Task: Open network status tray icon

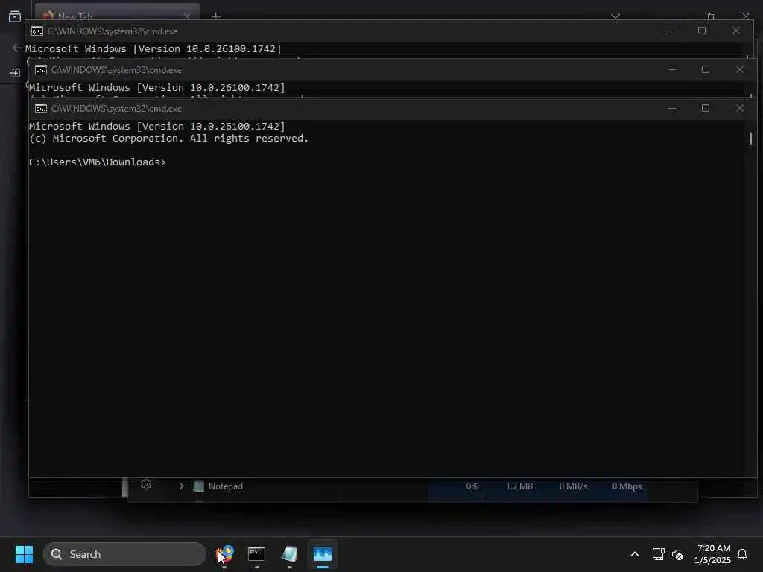Action: (x=658, y=554)
